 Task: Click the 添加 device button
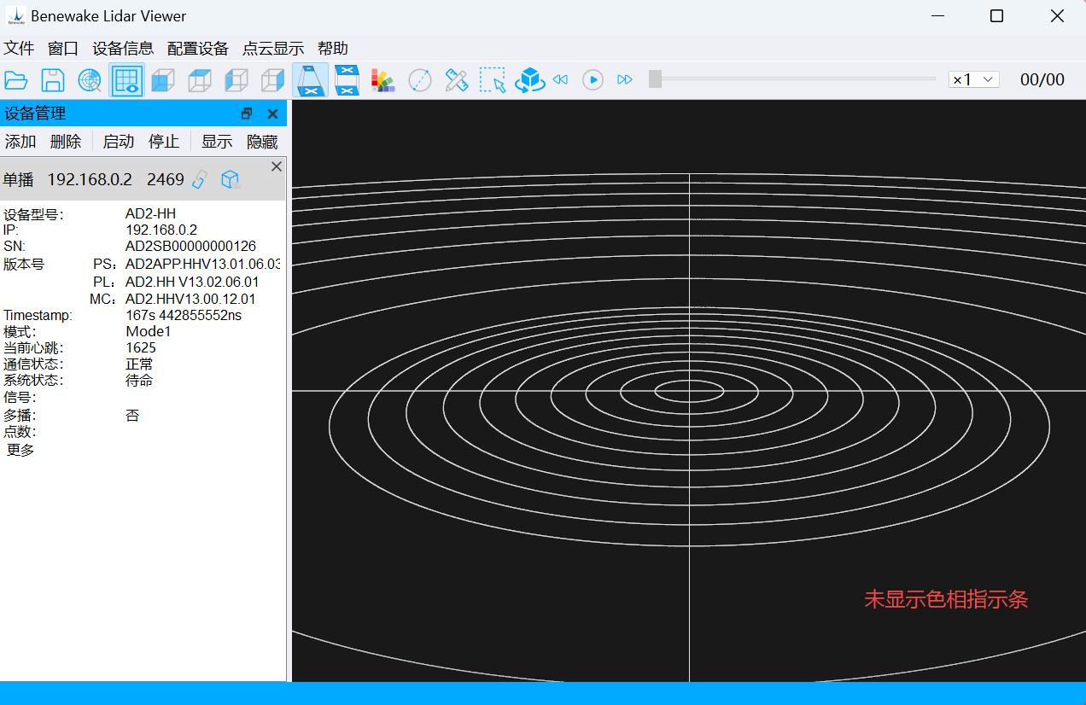pos(20,142)
